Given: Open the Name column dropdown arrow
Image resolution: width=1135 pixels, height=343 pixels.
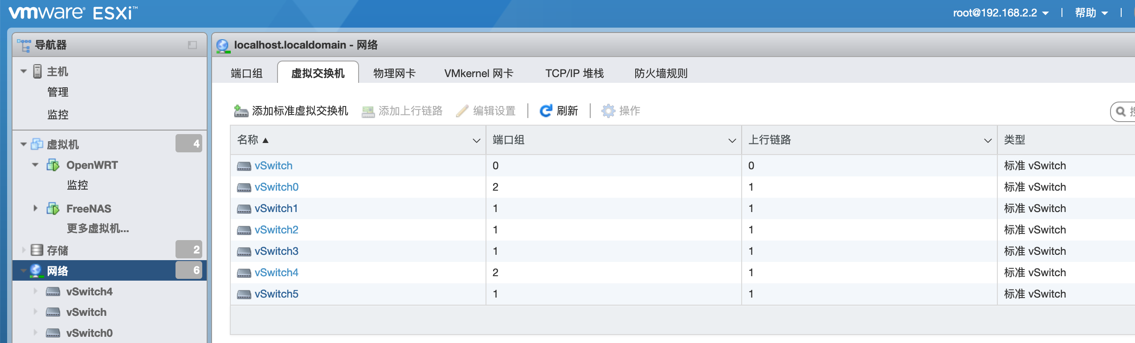Looking at the screenshot, I should point(476,140).
